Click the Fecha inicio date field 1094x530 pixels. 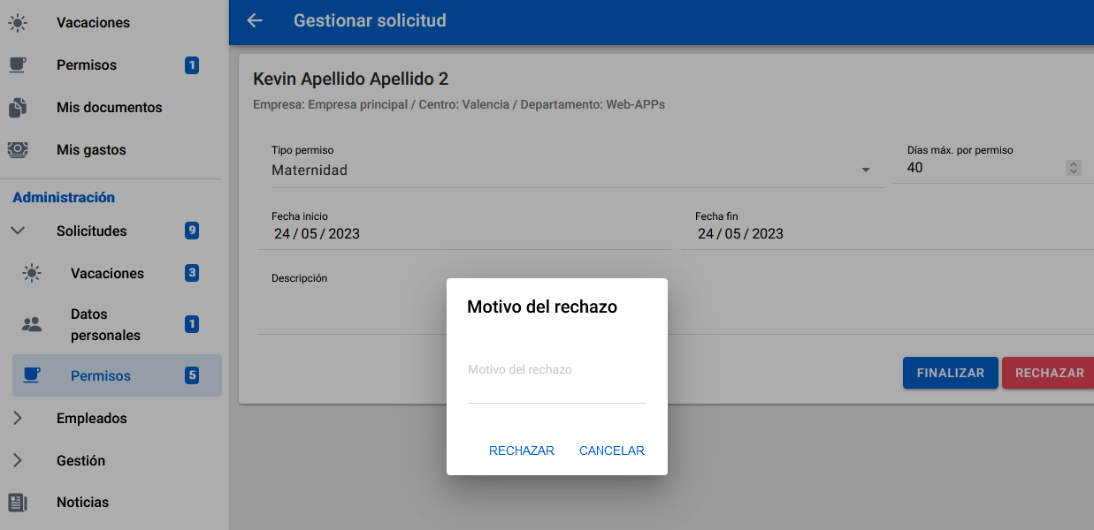317,234
